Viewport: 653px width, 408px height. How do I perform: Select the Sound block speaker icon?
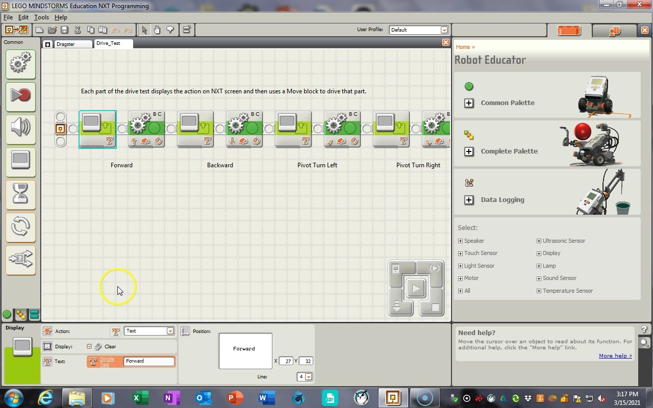click(x=20, y=129)
